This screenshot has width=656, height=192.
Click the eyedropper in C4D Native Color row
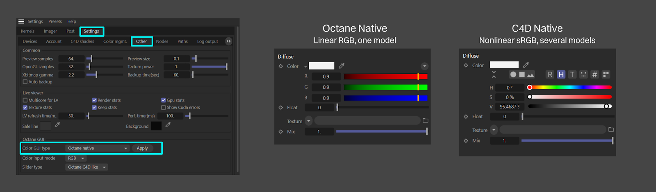click(526, 65)
